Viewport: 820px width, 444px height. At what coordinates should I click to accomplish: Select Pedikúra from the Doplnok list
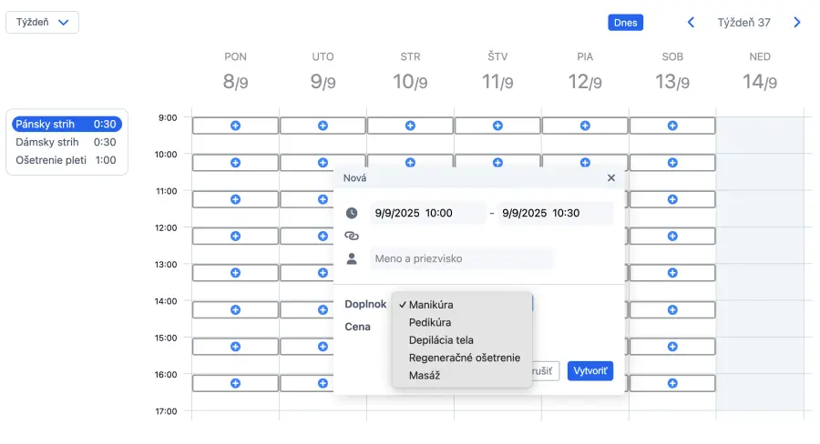click(430, 322)
